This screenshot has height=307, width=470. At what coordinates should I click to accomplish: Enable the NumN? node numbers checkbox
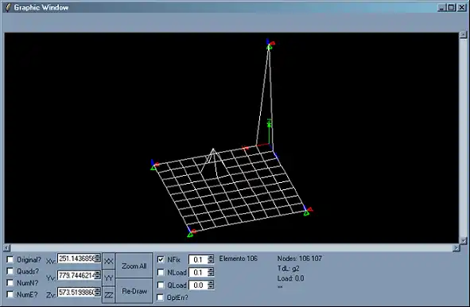tap(10, 282)
